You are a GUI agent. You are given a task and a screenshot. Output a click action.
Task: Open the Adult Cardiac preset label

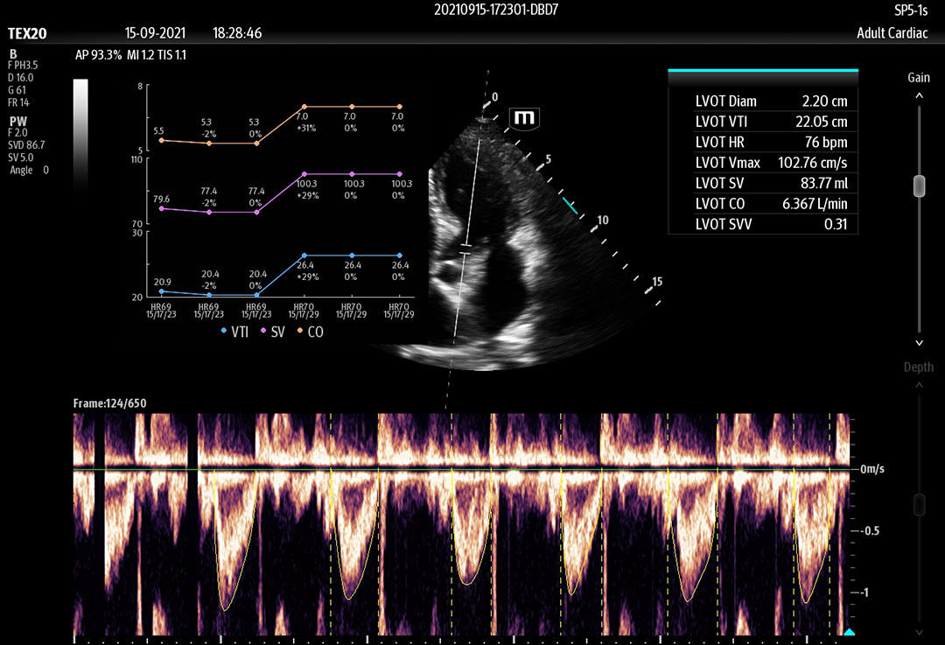click(891, 32)
